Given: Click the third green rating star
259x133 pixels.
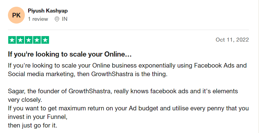Looking at the screenshot, I should [x=28, y=40].
